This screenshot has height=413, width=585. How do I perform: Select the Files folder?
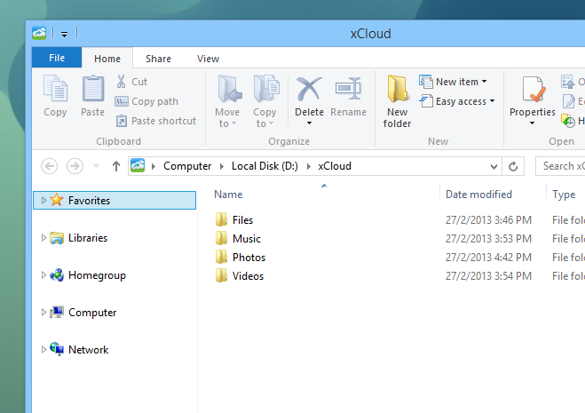point(234,220)
